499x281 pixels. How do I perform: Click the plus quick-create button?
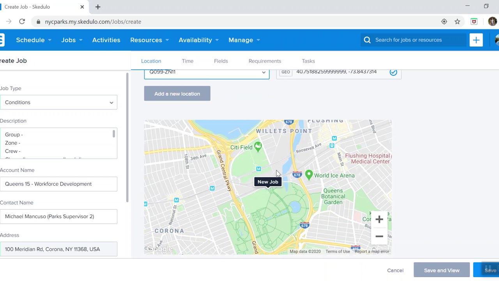tap(476, 40)
